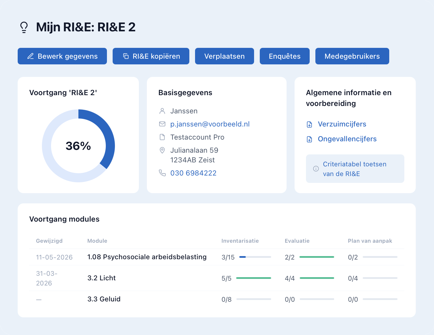
Task: Click the document icon next to Verzuimcijfers
Action: 309,124
